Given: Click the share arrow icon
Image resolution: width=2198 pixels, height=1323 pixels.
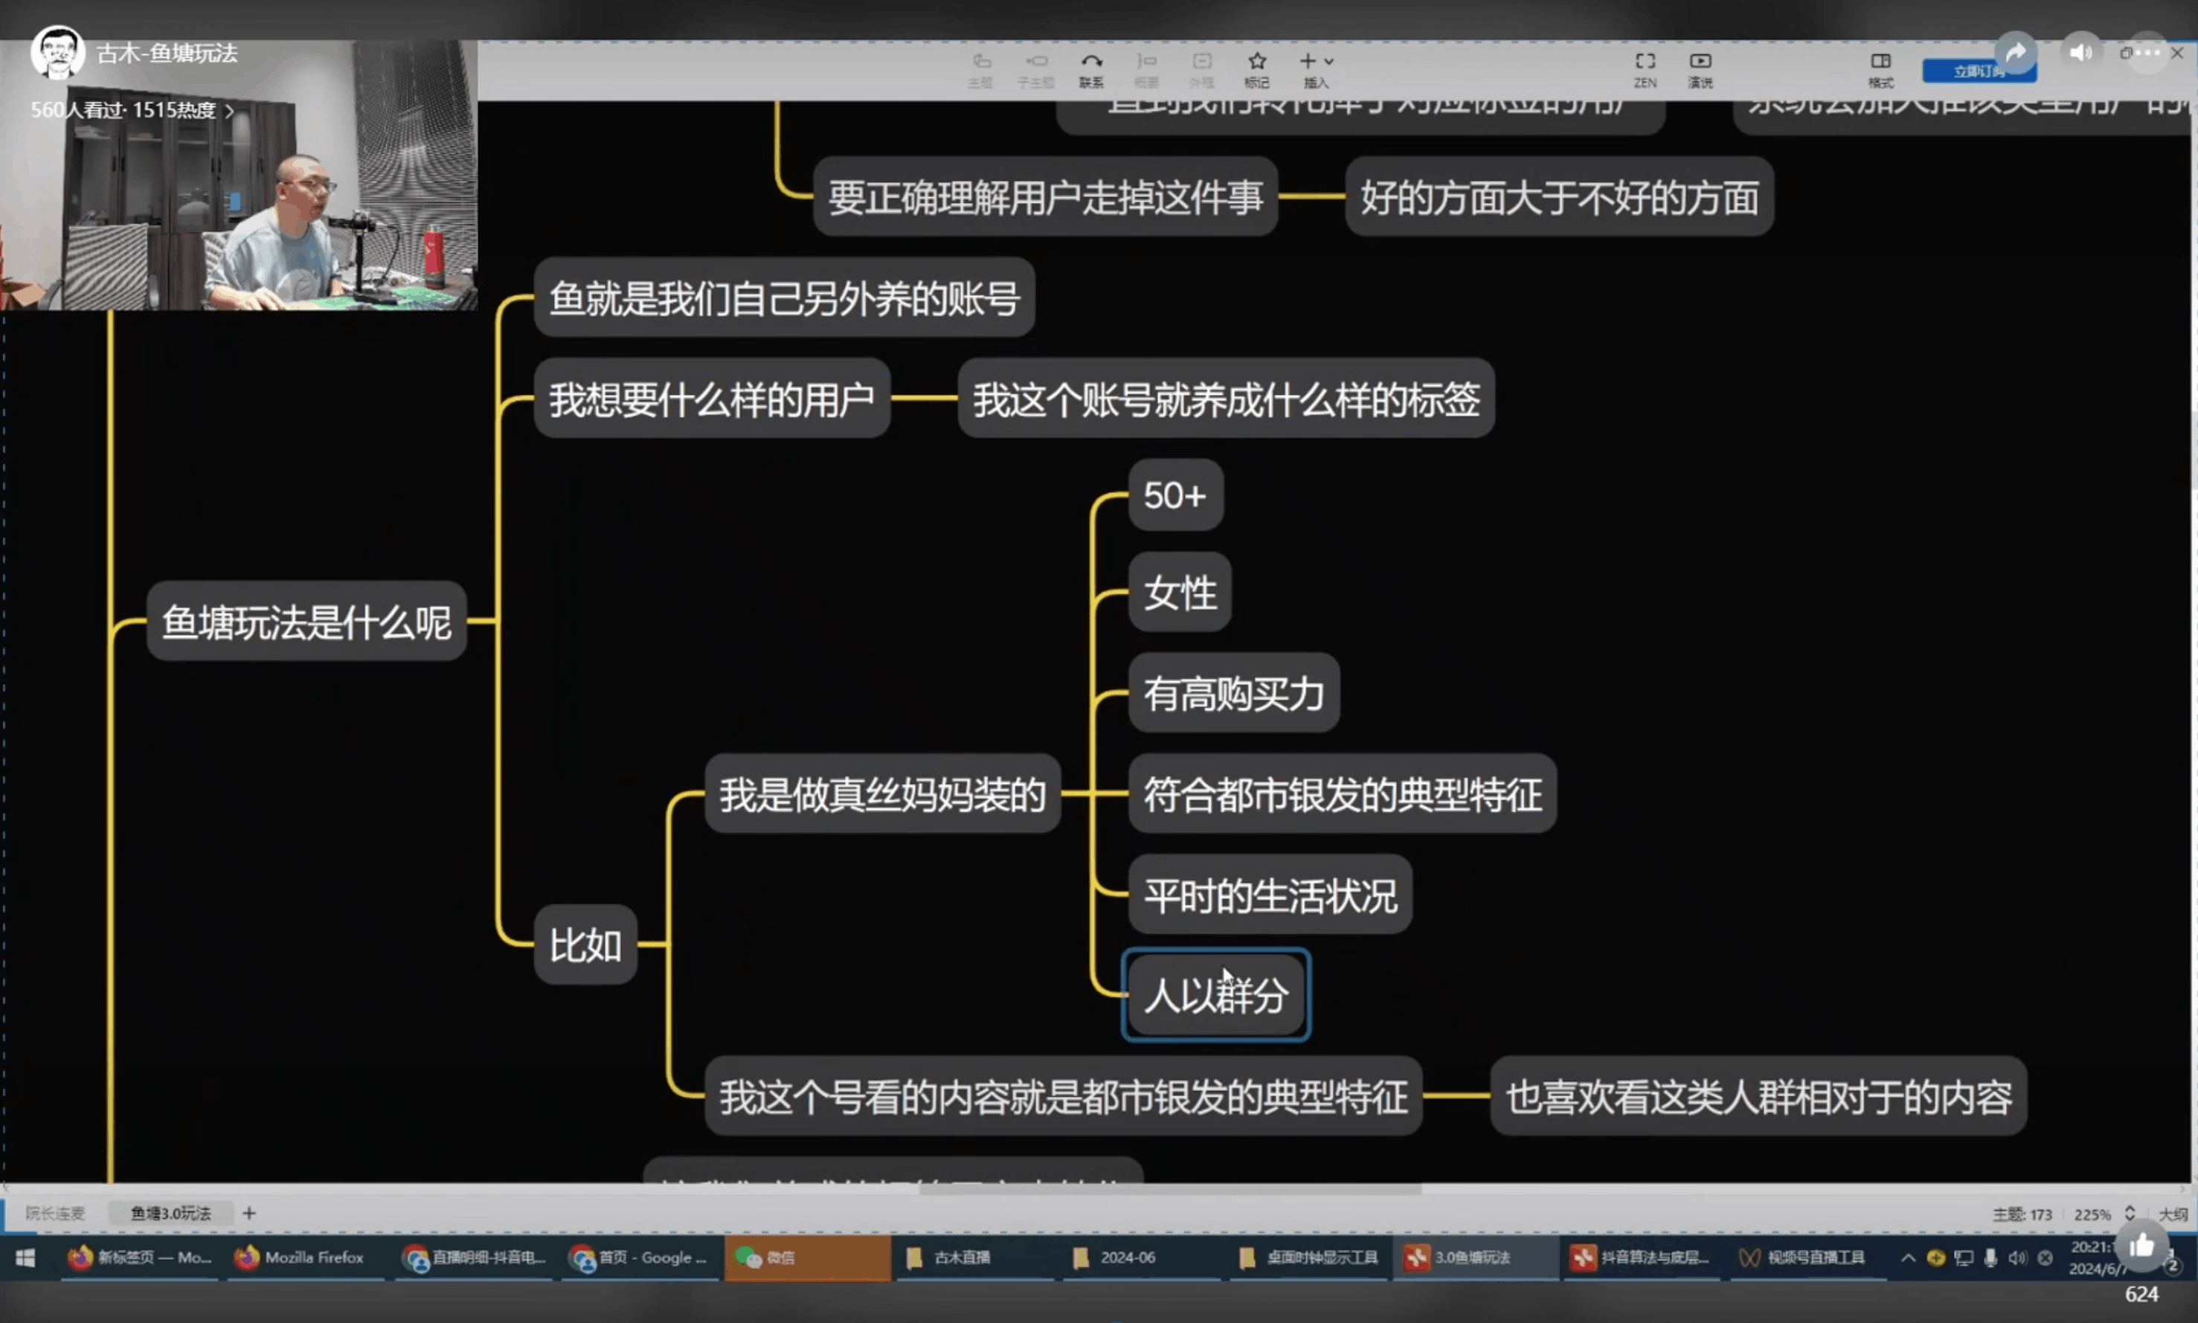Looking at the screenshot, I should click(2014, 54).
